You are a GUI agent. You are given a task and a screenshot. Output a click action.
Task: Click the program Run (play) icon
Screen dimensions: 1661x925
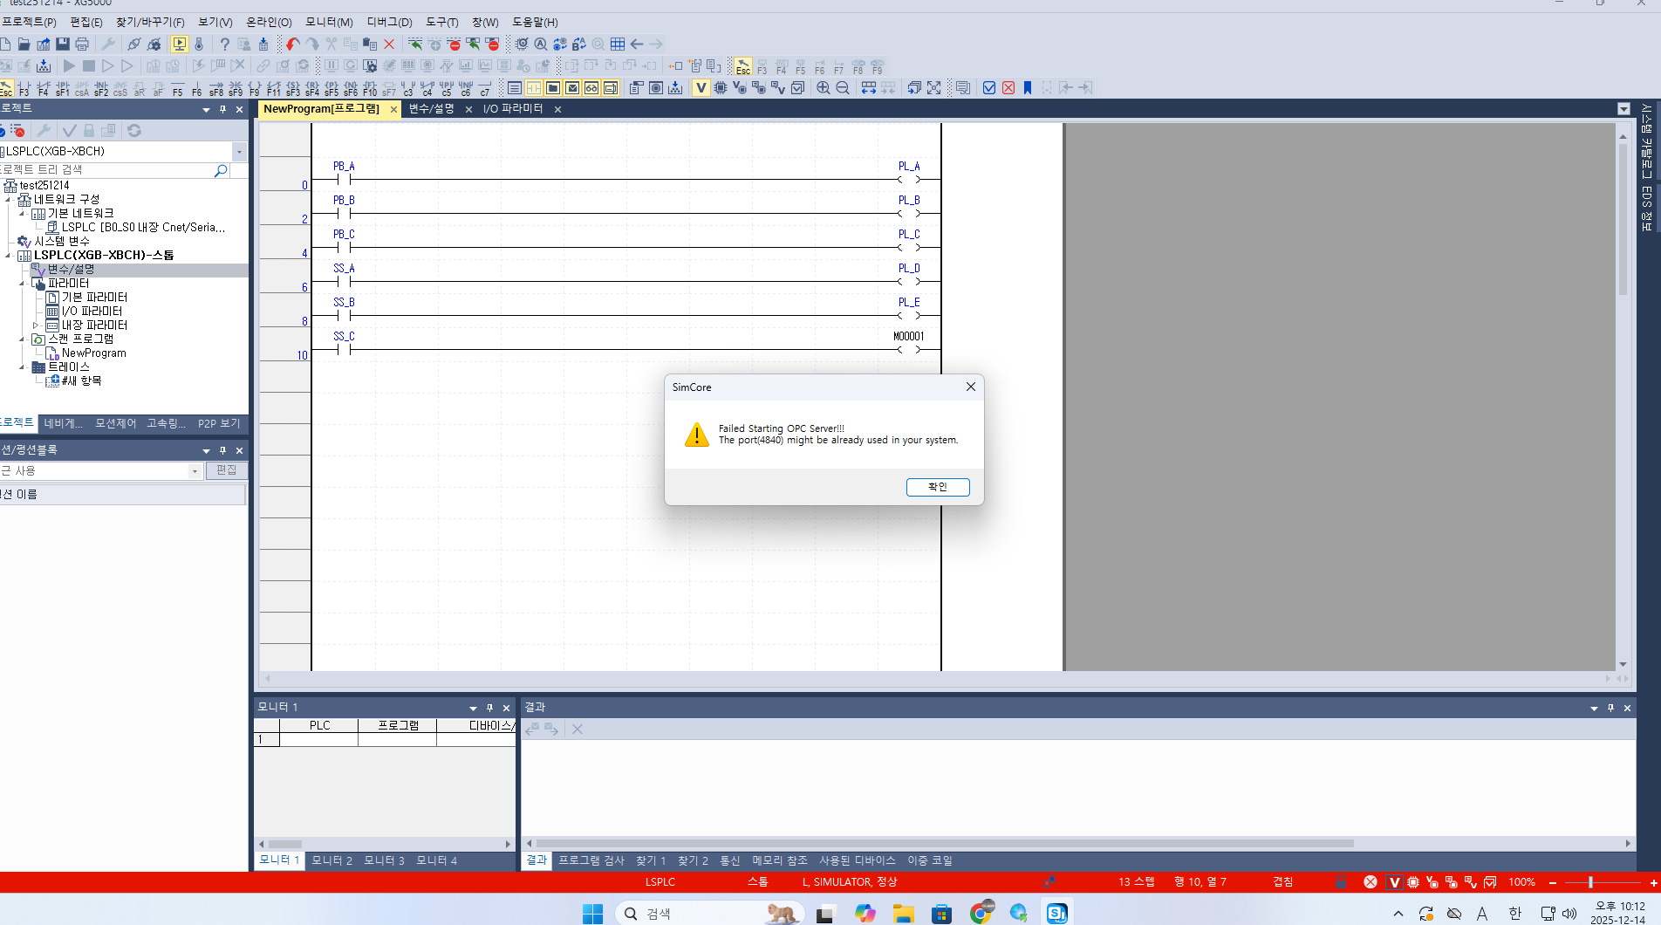[x=69, y=65]
